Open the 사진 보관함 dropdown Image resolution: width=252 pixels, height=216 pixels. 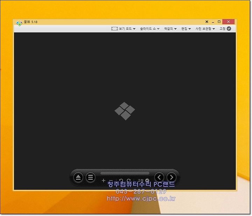tap(205, 29)
